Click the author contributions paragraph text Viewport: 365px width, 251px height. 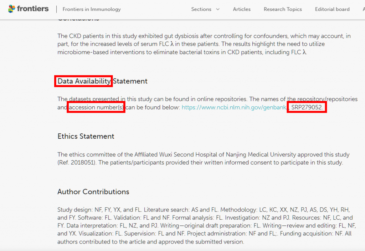207,226
